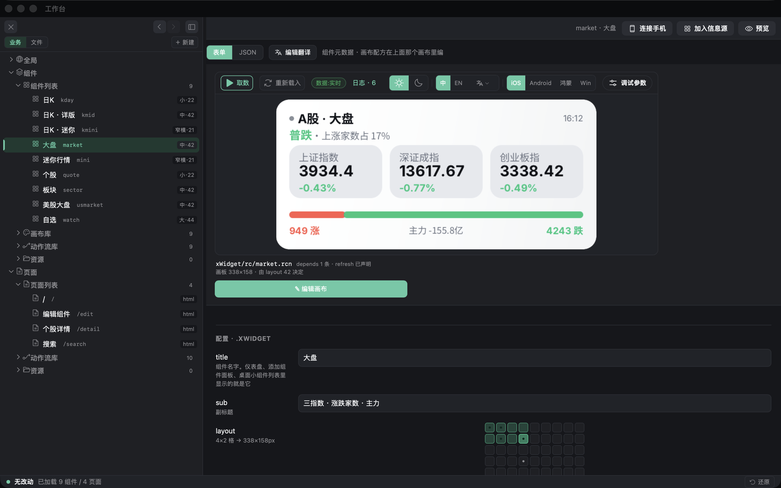
Task: Click the 连接手机 phone icon button
Action: point(647,28)
